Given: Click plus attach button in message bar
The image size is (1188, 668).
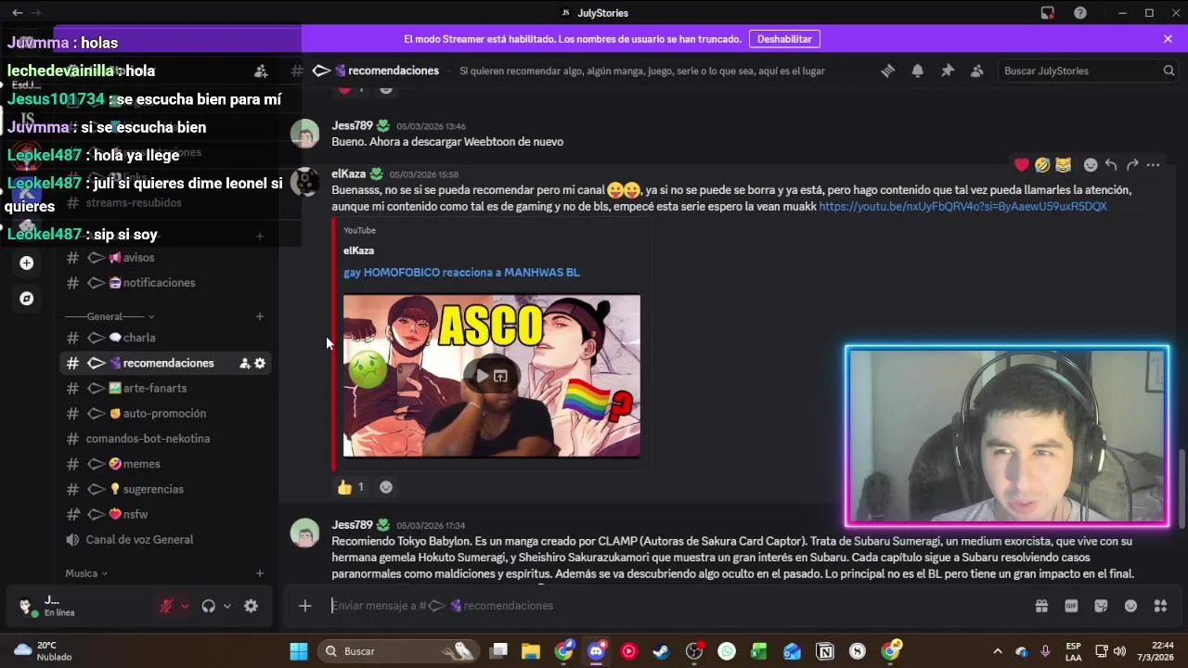Looking at the screenshot, I should pos(304,606).
